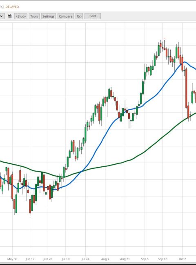Click the small red marker above the Sep 18 peak
196x265 pixels.
point(165,39)
